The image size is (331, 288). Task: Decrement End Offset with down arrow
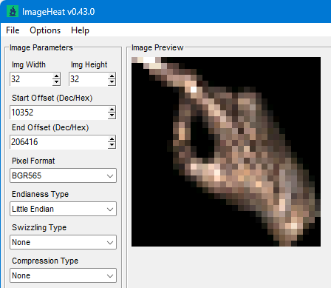point(112,145)
